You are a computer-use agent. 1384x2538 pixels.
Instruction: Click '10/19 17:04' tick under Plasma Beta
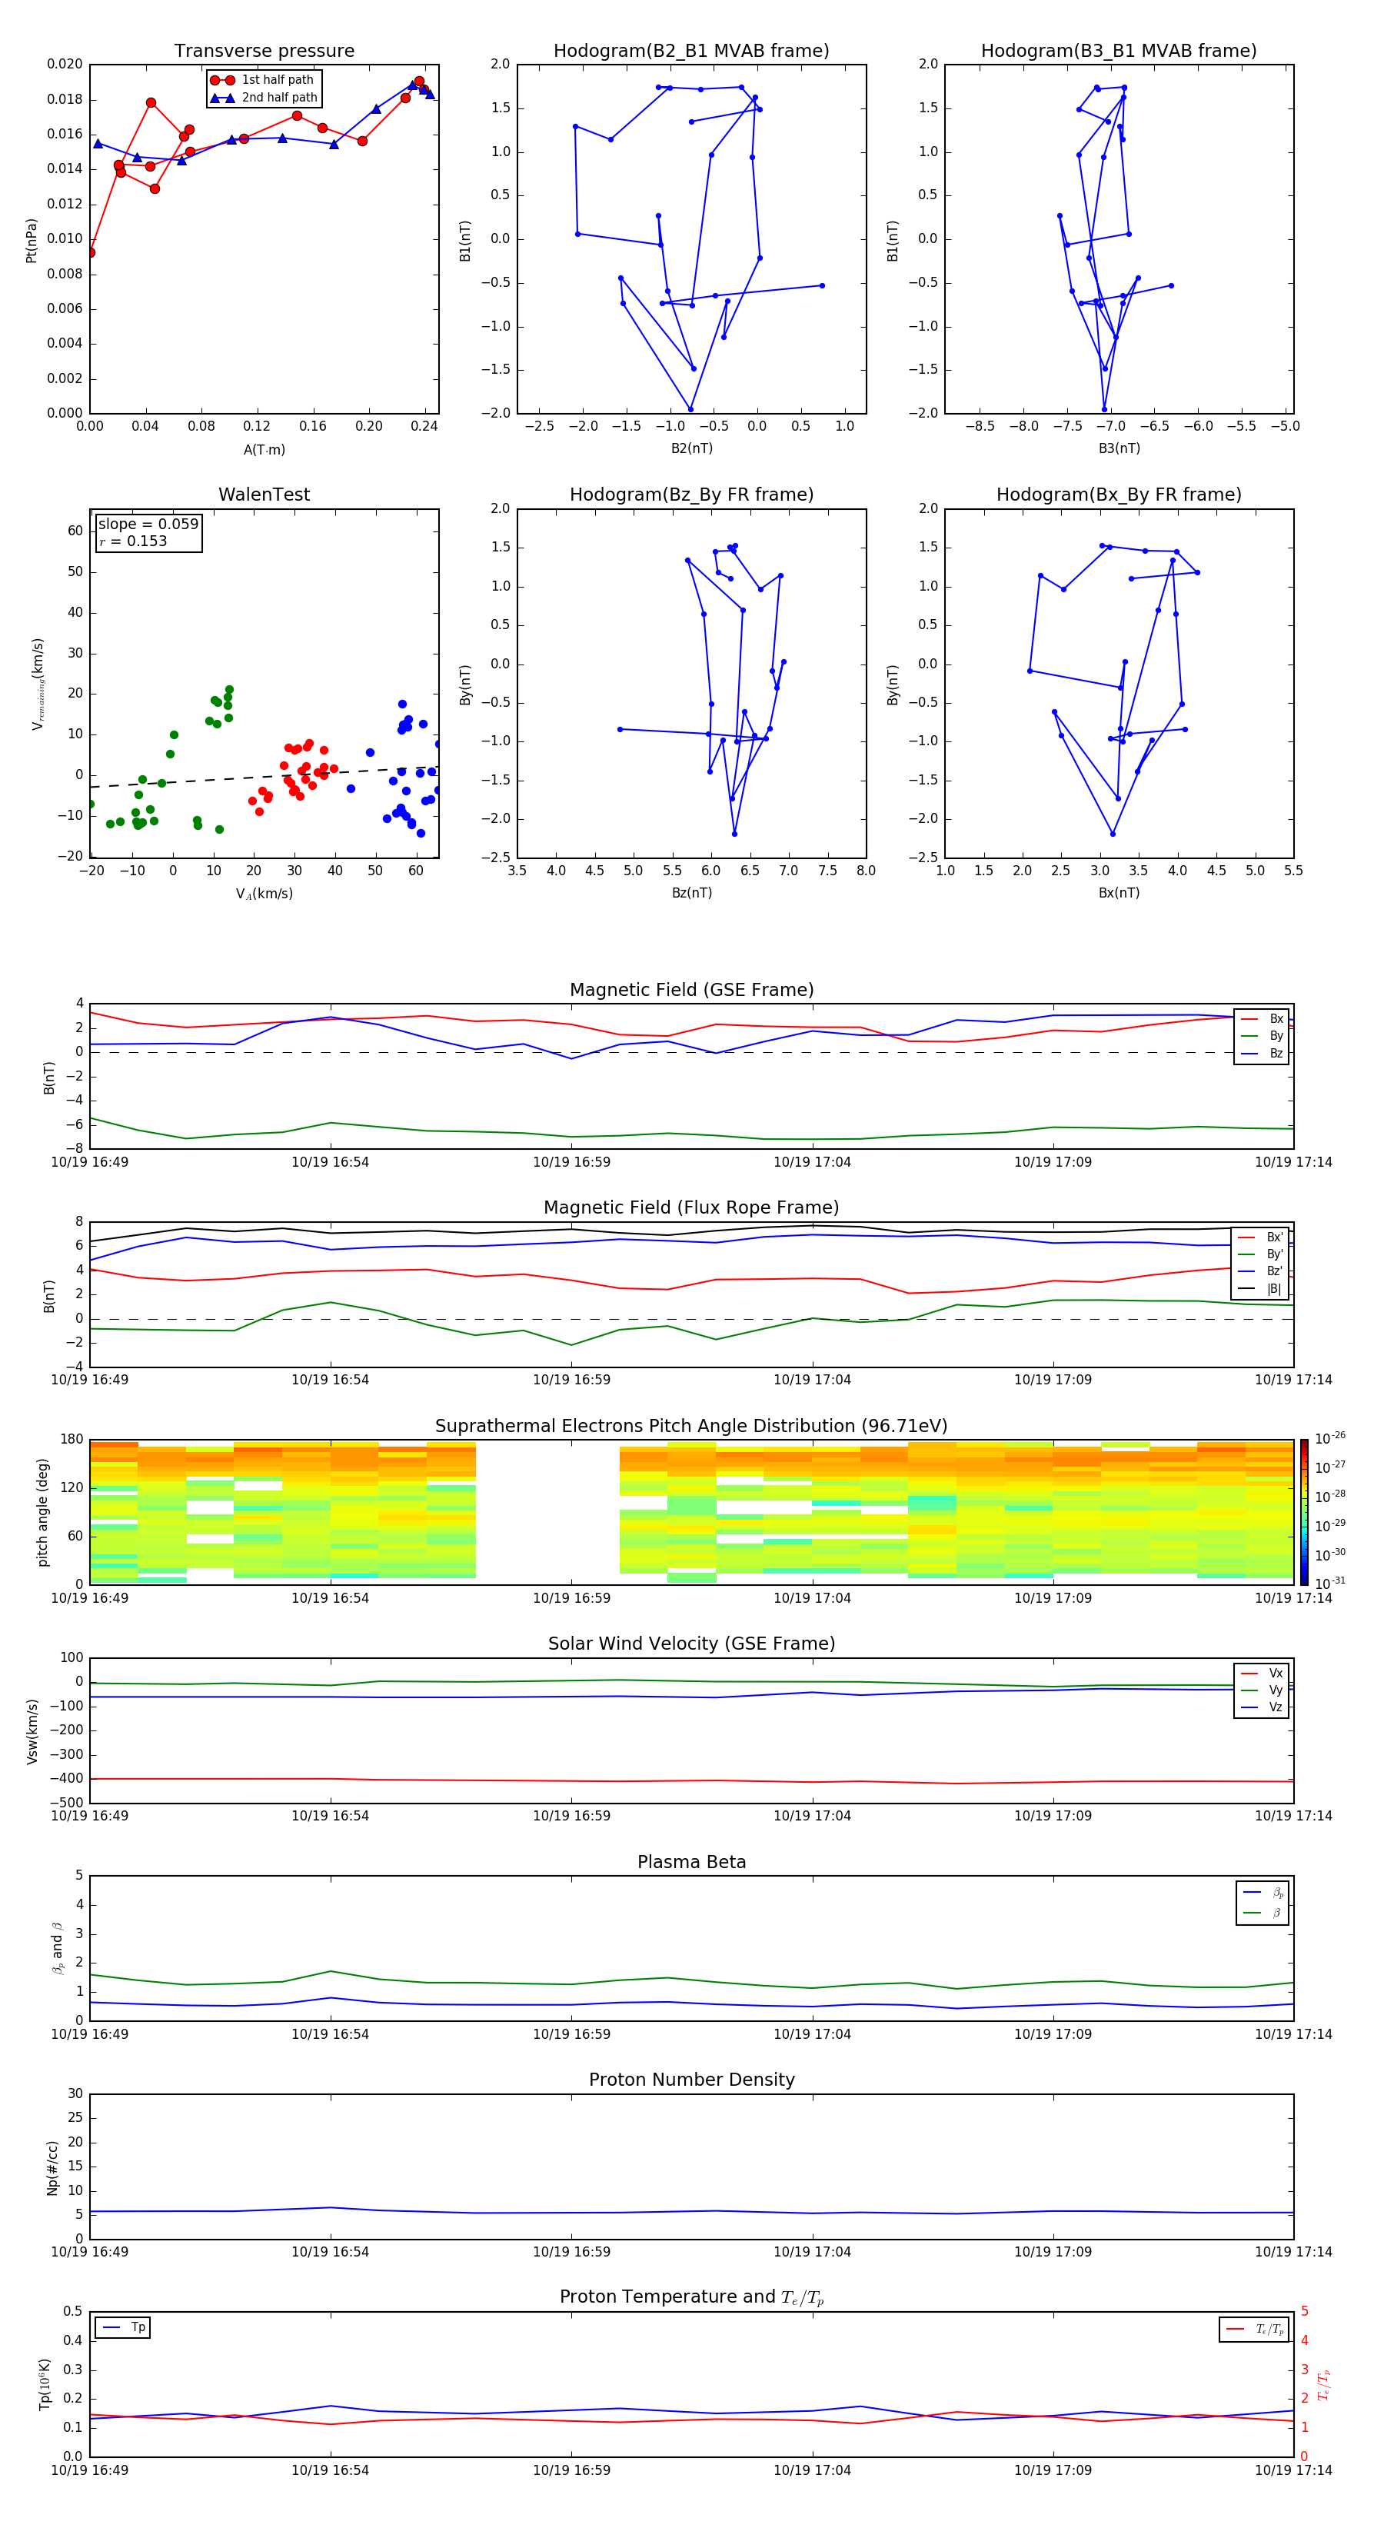pyautogui.click(x=812, y=2033)
